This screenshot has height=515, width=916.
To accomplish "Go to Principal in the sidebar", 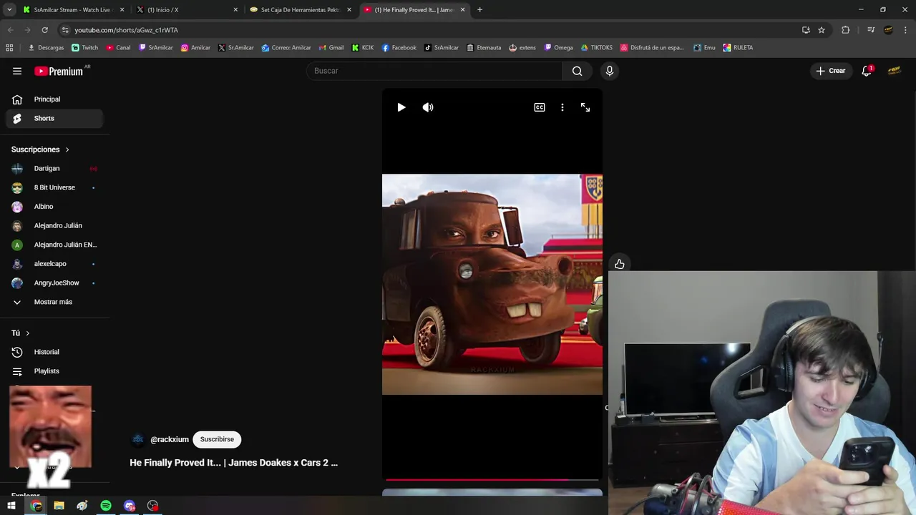I will 54,99.
